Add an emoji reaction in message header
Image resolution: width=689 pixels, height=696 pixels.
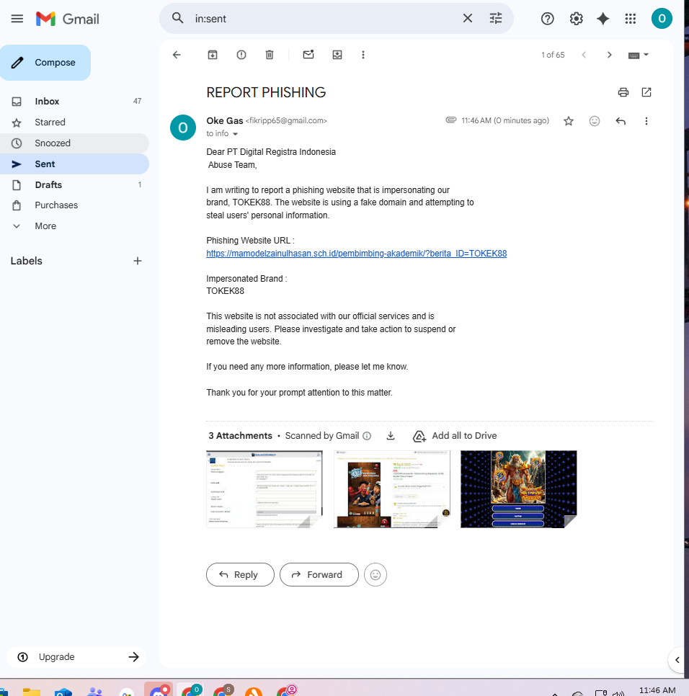coord(595,121)
